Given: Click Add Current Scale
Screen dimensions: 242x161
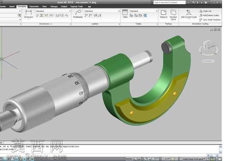Looking at the screenshot, I should 189,14.
